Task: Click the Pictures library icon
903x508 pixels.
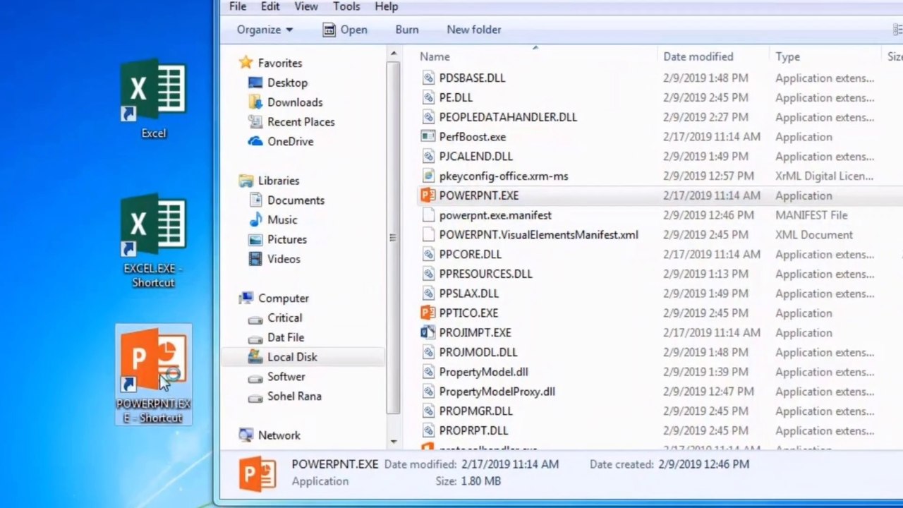Action: [x=255, y=239]
